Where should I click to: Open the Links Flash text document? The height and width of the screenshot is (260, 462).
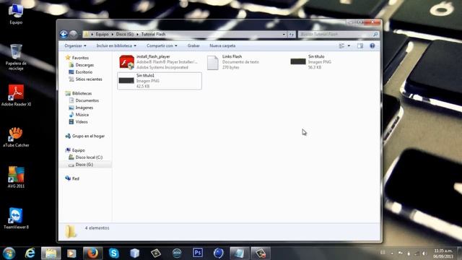tap(232, 62)
